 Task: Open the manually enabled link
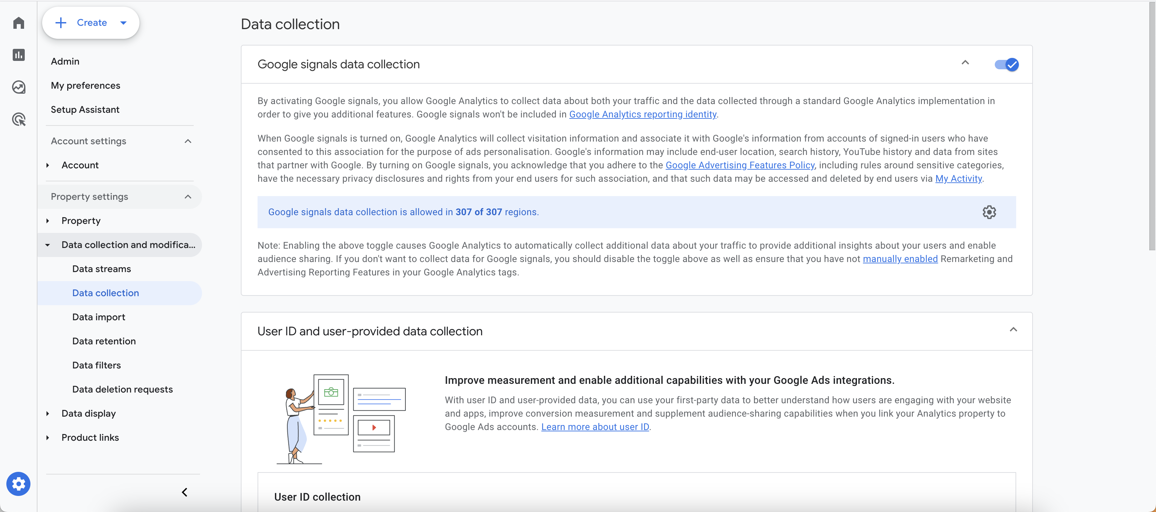pos(900,259)
